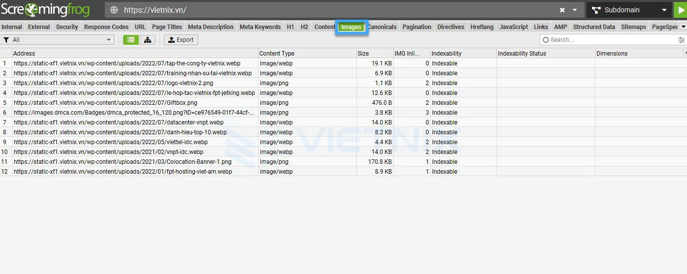Clear the URL with the X icon
Image resolution: width=687 pixels, height=274 pixels.
coord(562,10)
